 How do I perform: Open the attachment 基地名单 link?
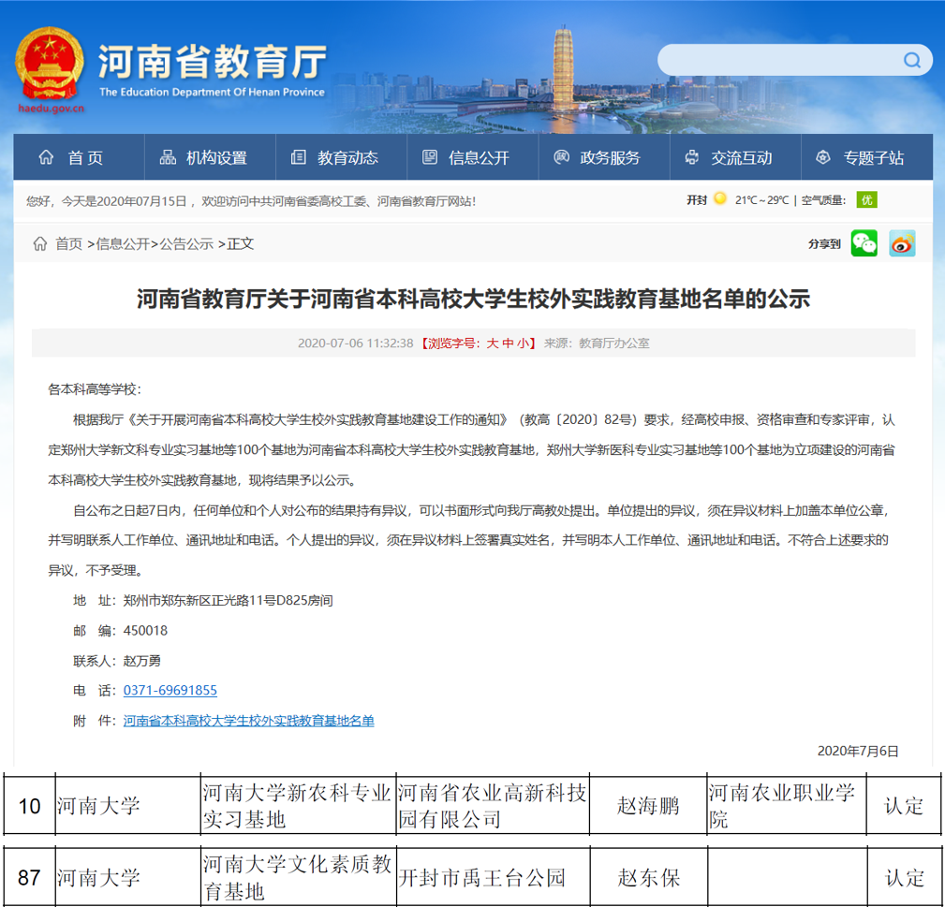pyautogui.click(x=248, y=721)
